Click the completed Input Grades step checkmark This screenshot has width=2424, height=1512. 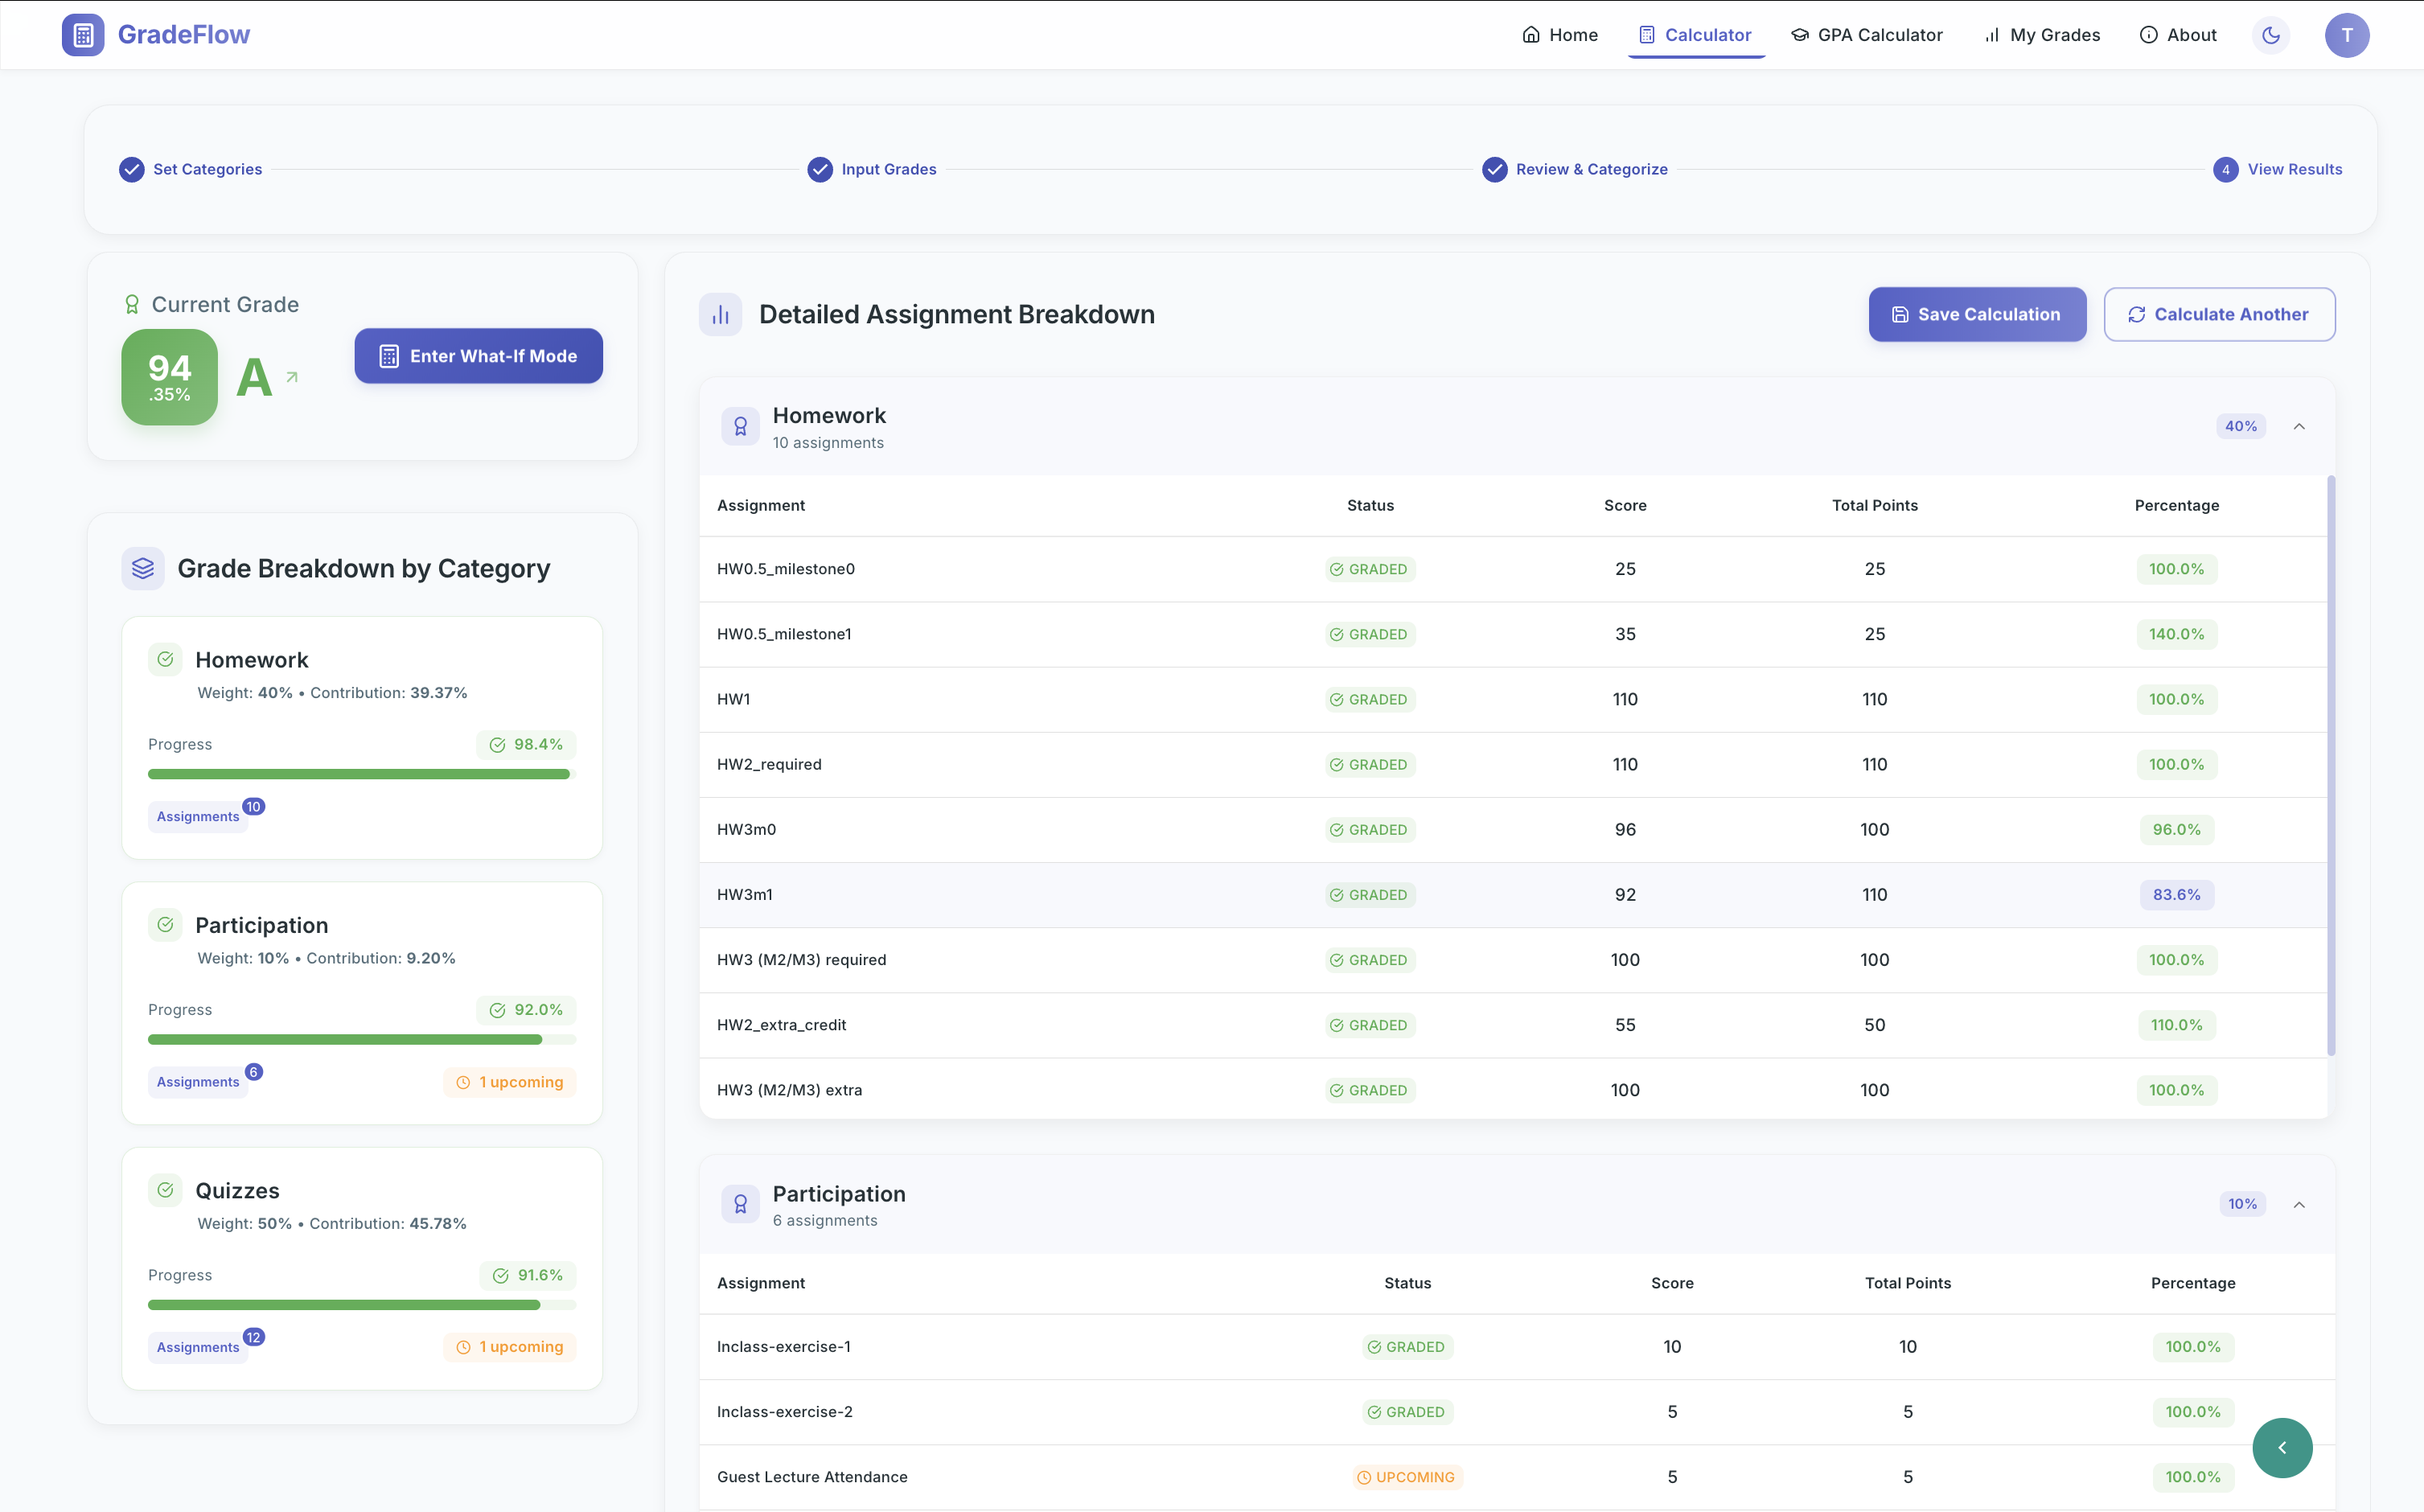coord(819,169)
